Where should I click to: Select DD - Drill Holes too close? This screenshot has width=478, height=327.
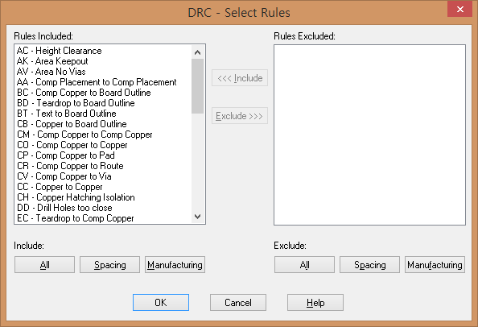(x=64, y=208)
